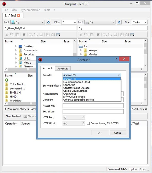Click the New folder icon in the right pane toolbar
The height and width of the screenshot is (173, 152).
pyautogui.click(x=105, y=35)
